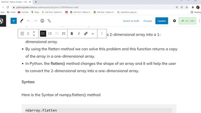The height and width of the screenshot is (113, 201).
Task: Click the share page icon
Action: point(182,7)
